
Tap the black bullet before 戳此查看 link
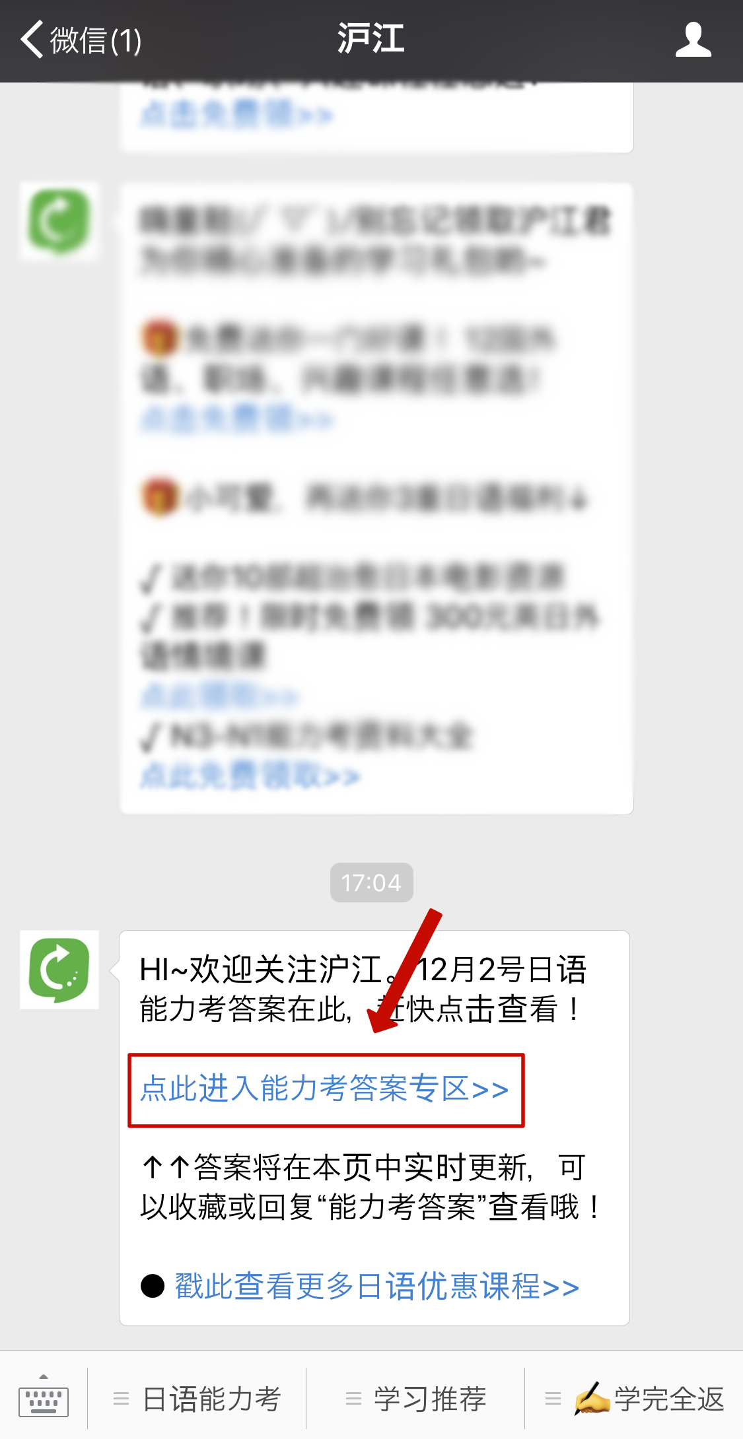pos(153,1286)
